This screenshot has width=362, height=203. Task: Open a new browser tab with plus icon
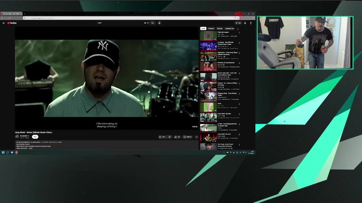24,14
